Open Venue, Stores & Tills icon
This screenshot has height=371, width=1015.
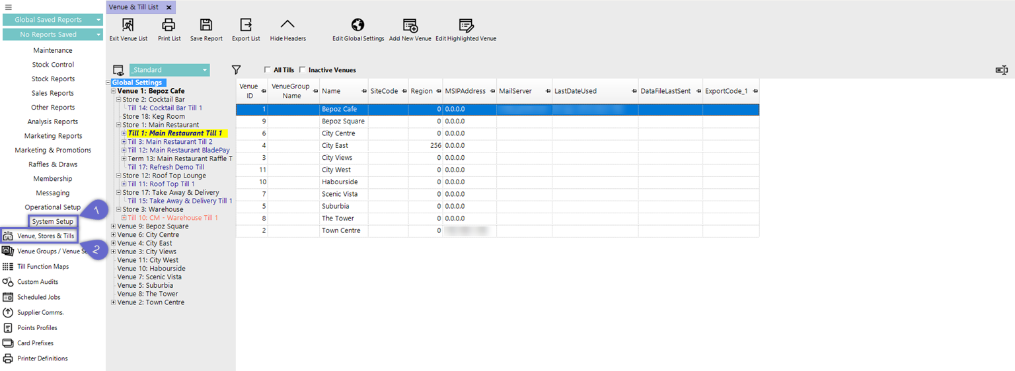8,236
